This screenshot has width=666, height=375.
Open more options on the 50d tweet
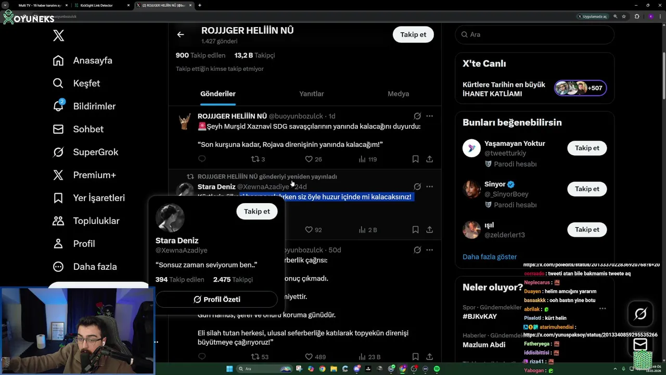pos(429,250)
